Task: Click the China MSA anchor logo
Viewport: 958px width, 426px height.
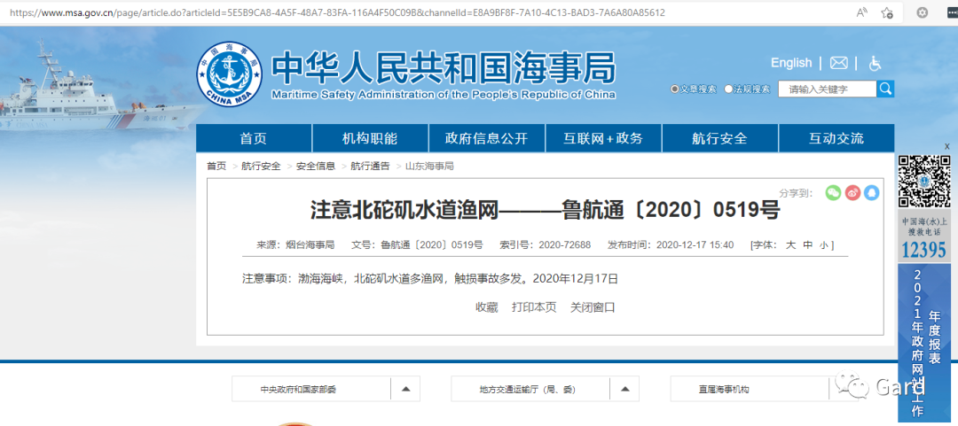Action: pyautogui.click(x=229, y=74)
